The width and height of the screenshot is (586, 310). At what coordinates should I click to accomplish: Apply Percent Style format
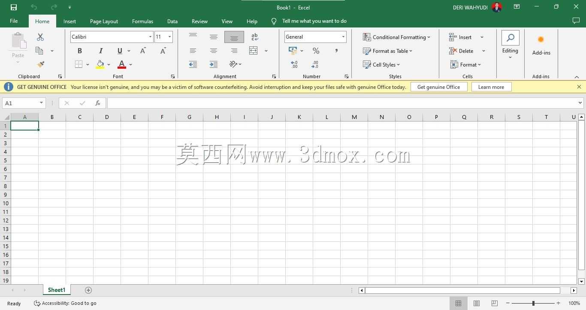316,51
